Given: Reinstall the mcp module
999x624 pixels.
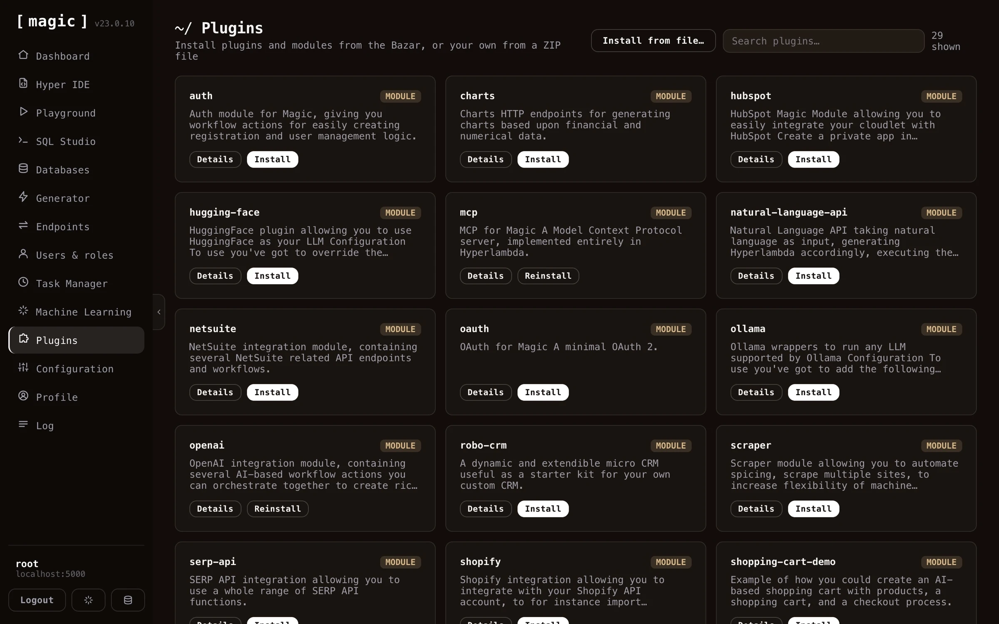Looking at the screenshot, I should [548, 276].
